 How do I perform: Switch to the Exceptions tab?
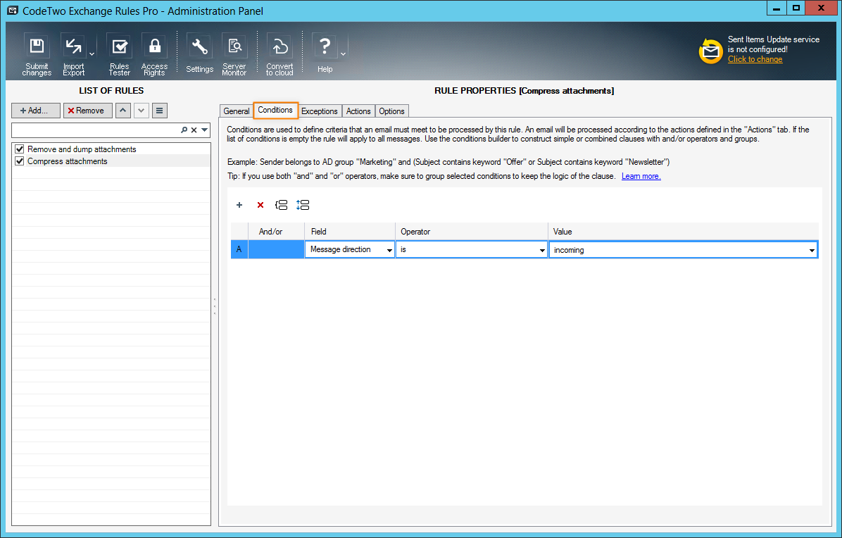(320, 111)
